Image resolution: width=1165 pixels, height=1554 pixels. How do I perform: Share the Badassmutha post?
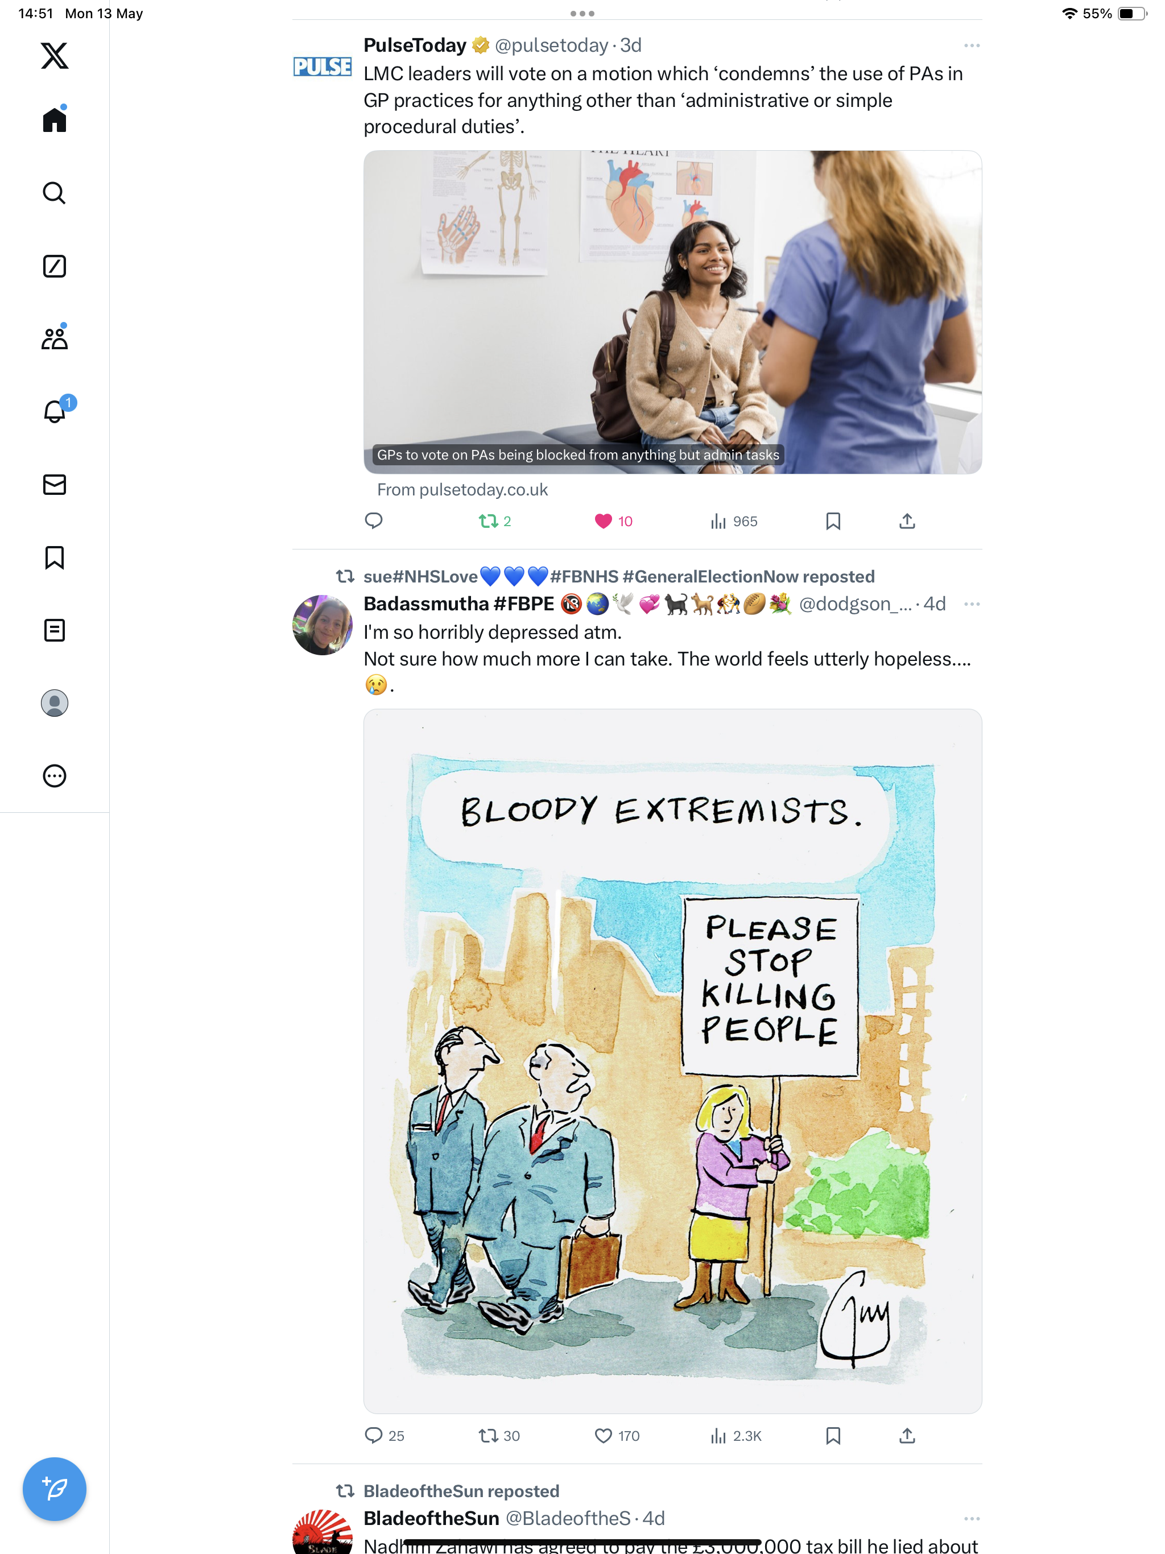coord(907,1435)
